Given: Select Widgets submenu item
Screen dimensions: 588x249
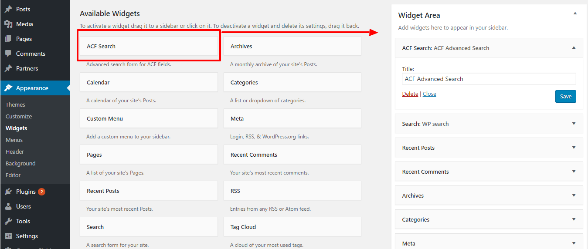Looking at the screenshot, I should pos(16,128).
